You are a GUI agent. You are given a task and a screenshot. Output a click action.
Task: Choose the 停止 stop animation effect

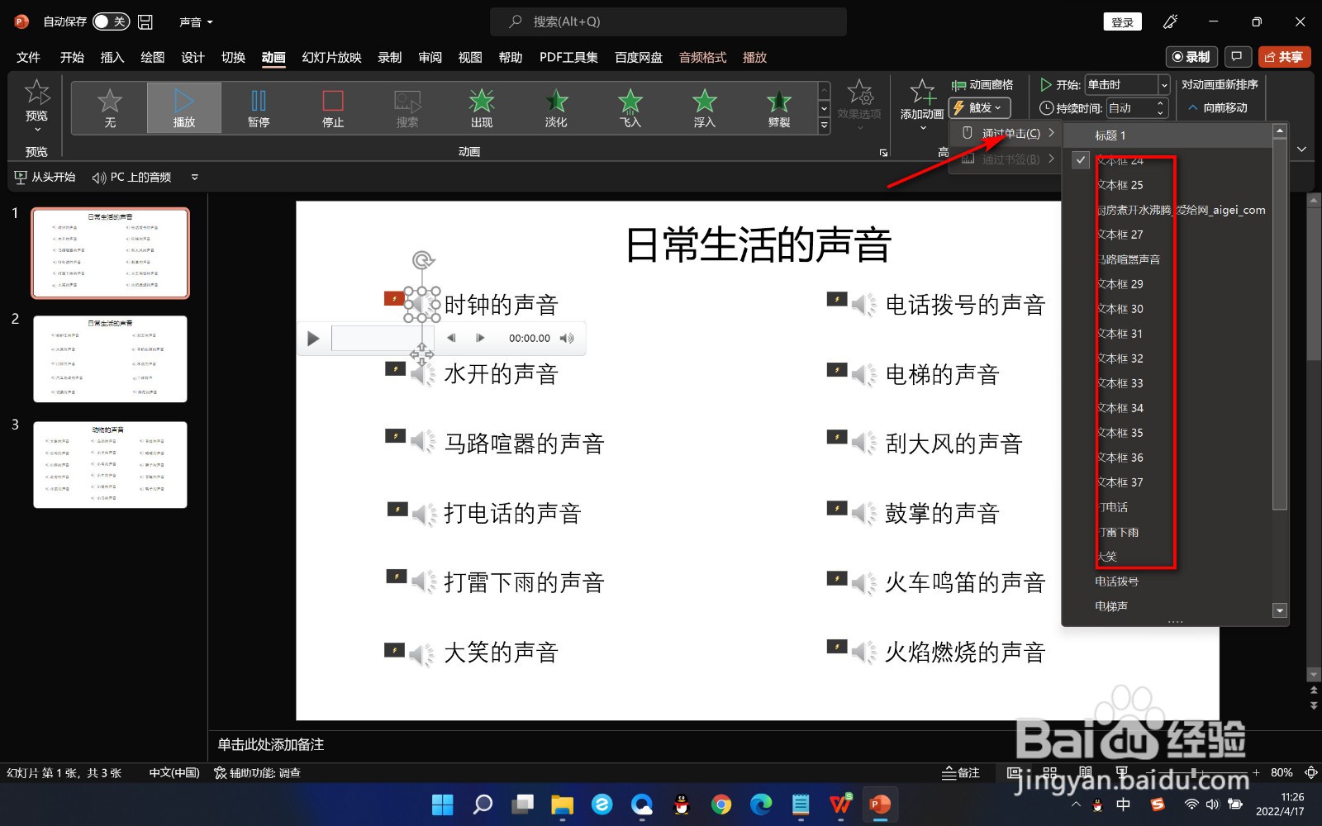pos(333,108)
